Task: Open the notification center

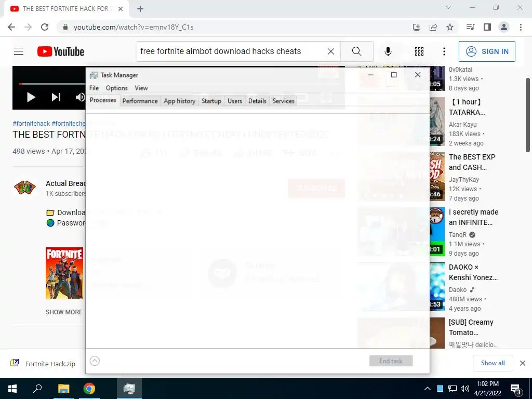Action: pos(516,389)
